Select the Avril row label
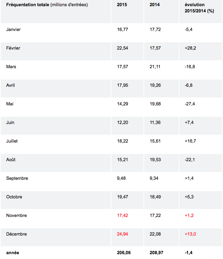This screenshot has height=259, width=223. point(11,85)
